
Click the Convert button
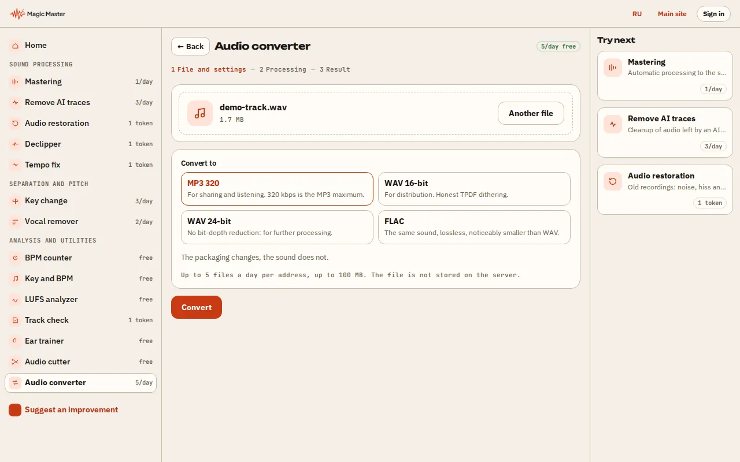click(197, 307)
